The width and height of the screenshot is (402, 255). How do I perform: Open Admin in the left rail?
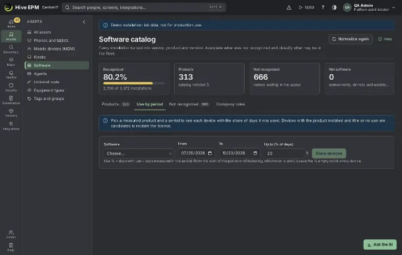(11, 234)
